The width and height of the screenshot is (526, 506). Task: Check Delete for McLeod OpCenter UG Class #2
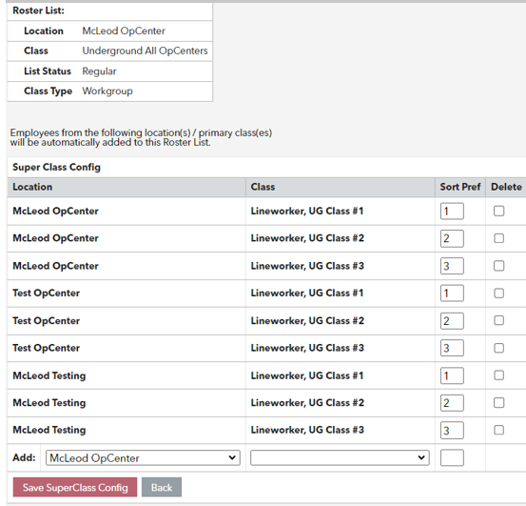coord(498,238)
